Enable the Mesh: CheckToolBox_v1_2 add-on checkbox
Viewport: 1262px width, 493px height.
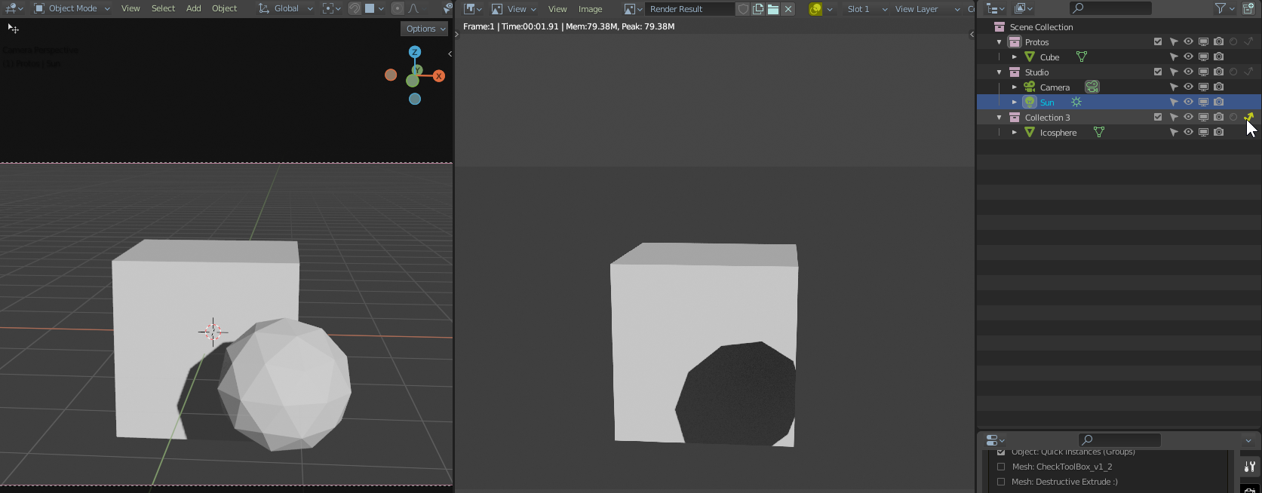1001,467
